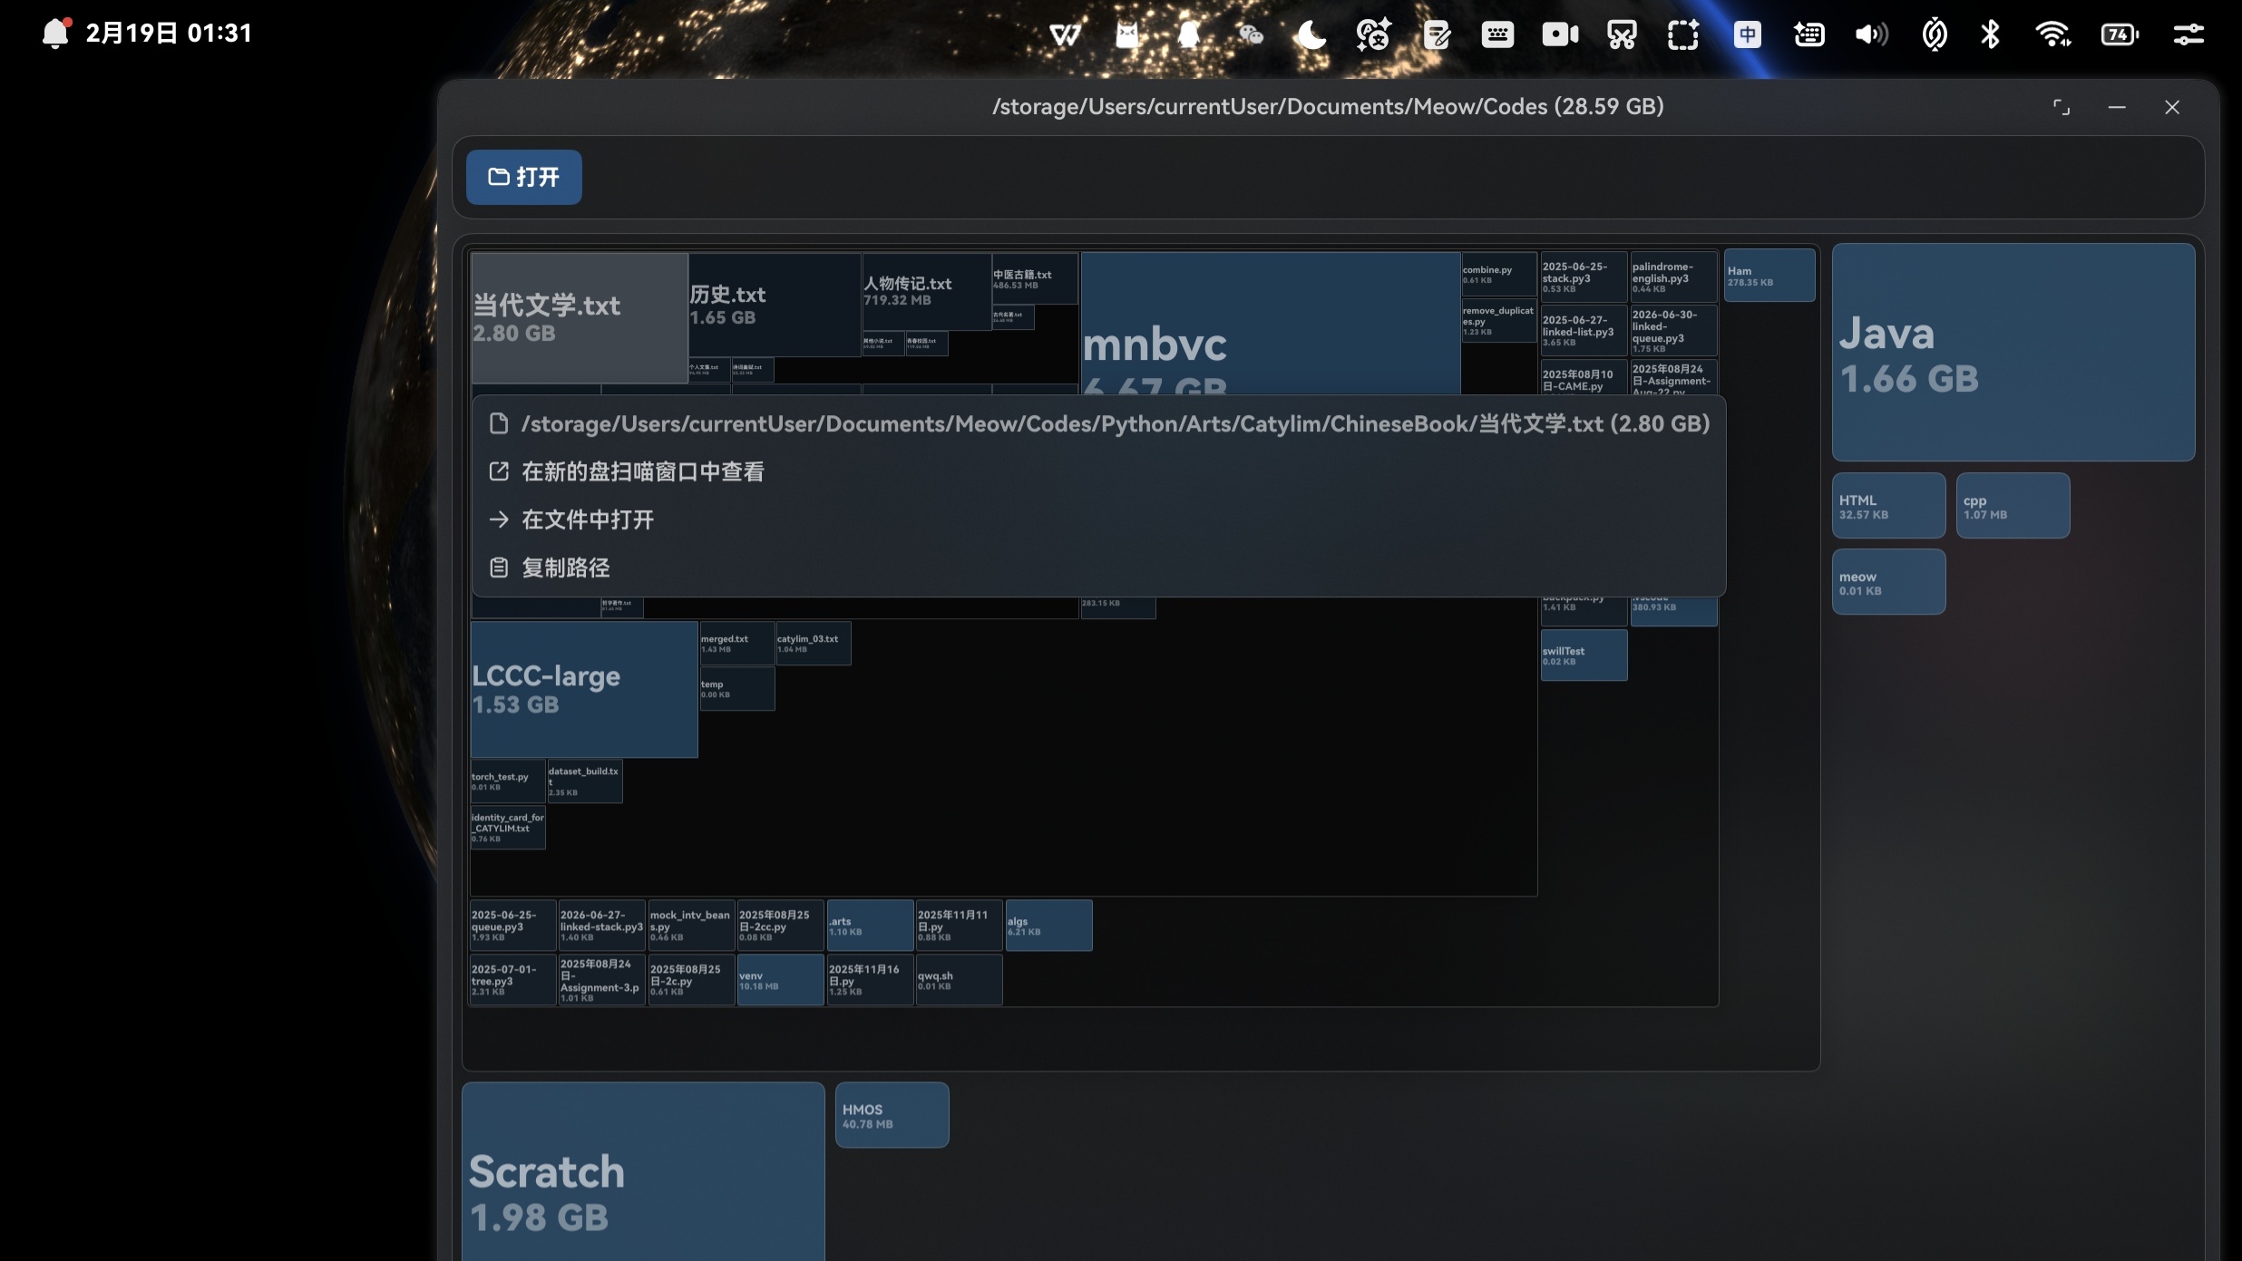Select 在新的盘扫喵窗口中查看 menu entry

tap(642, 471)
